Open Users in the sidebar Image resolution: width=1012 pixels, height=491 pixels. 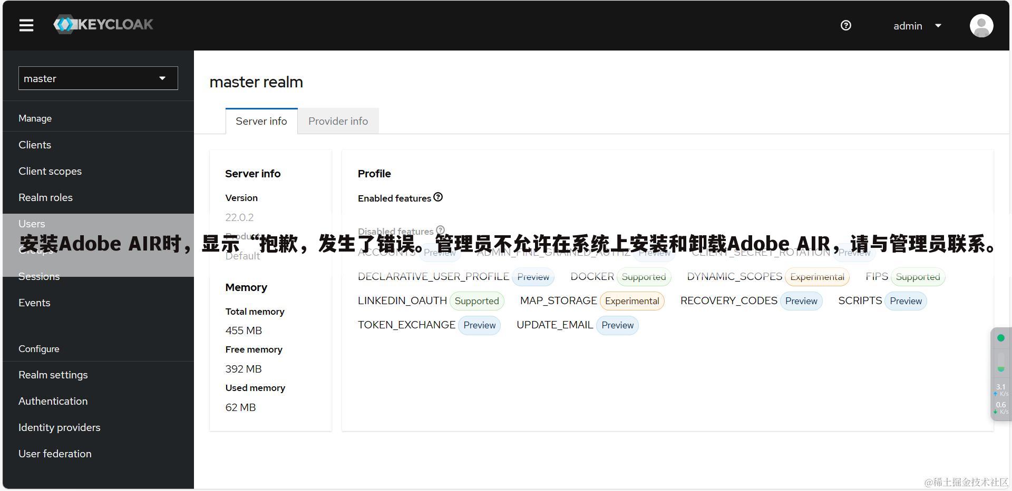[x=32, y=224]
